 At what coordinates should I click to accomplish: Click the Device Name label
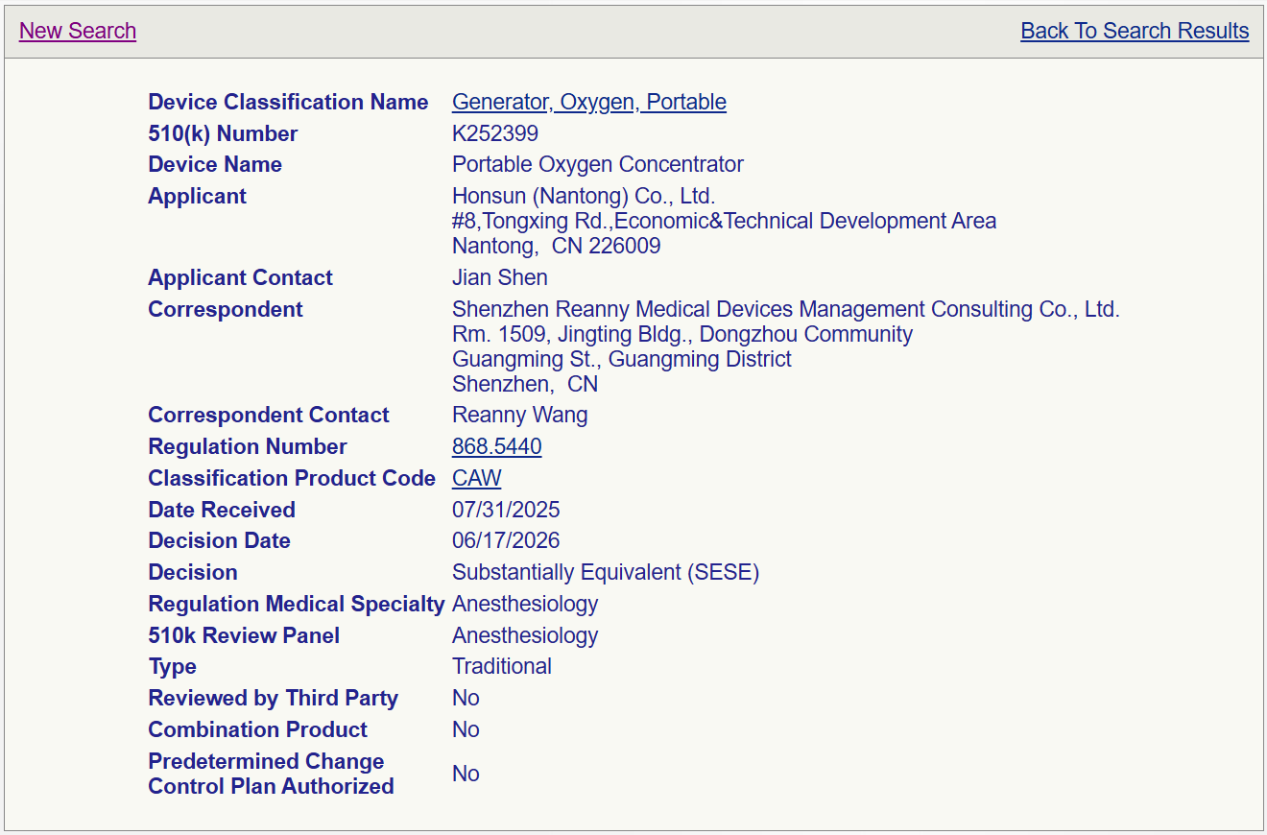[215, 164]
